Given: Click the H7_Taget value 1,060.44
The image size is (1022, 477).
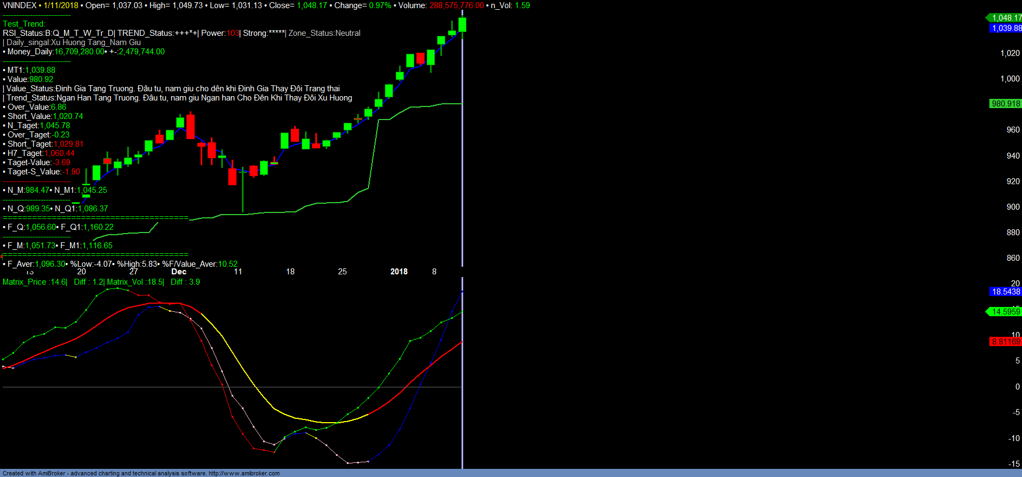Looking at the screenshot, I should point(60,153).
